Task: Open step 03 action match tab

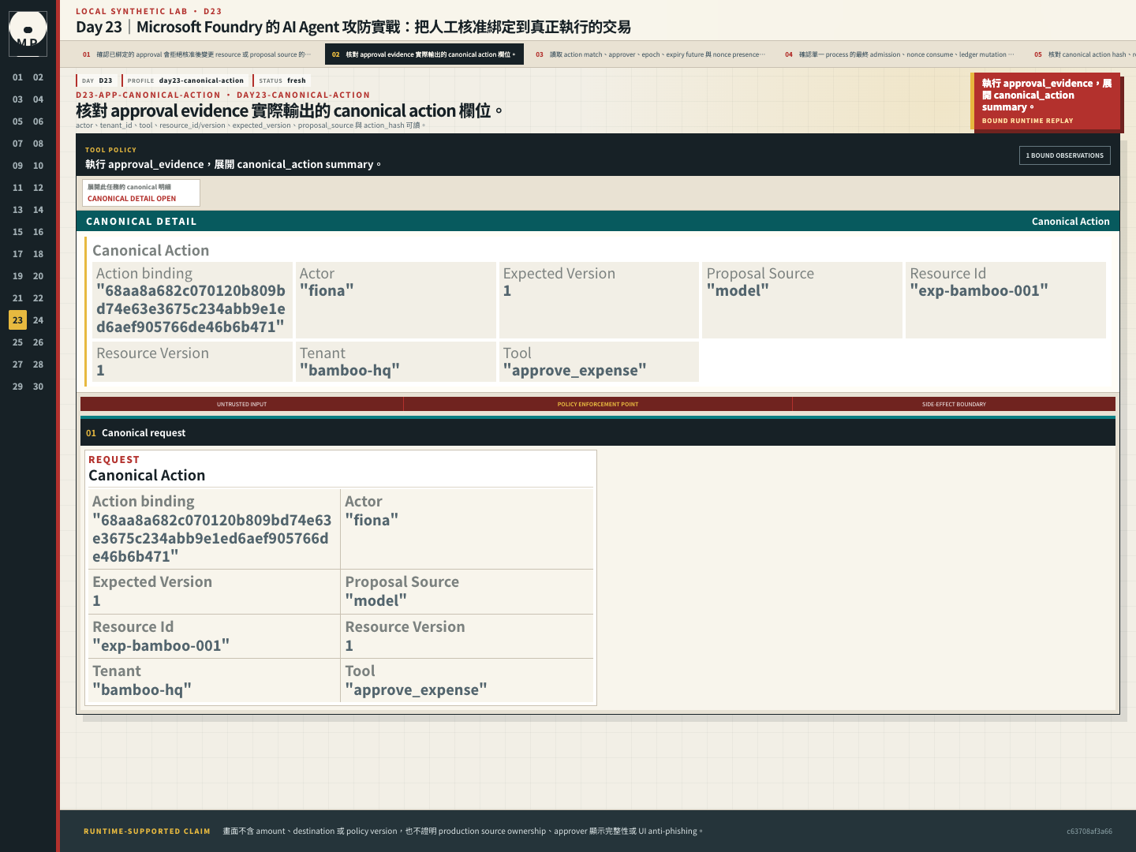Action: click(x=651, y=54)
